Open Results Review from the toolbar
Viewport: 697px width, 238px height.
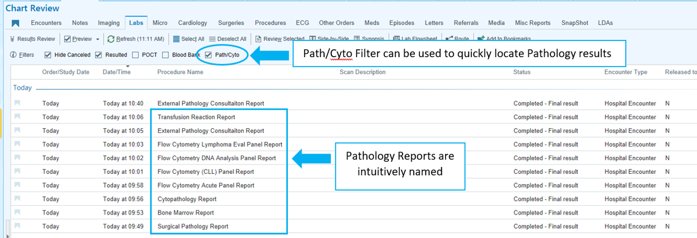pyautogui.click(x=33, y=39)
